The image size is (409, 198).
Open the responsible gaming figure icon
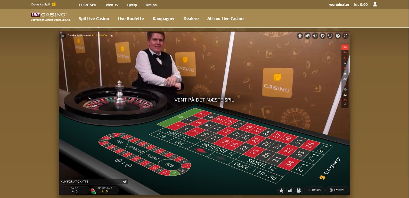pos(300,36)
